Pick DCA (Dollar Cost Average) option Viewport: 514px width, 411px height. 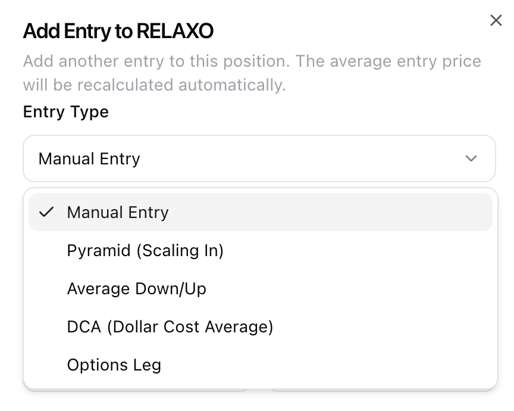[261, 326]
